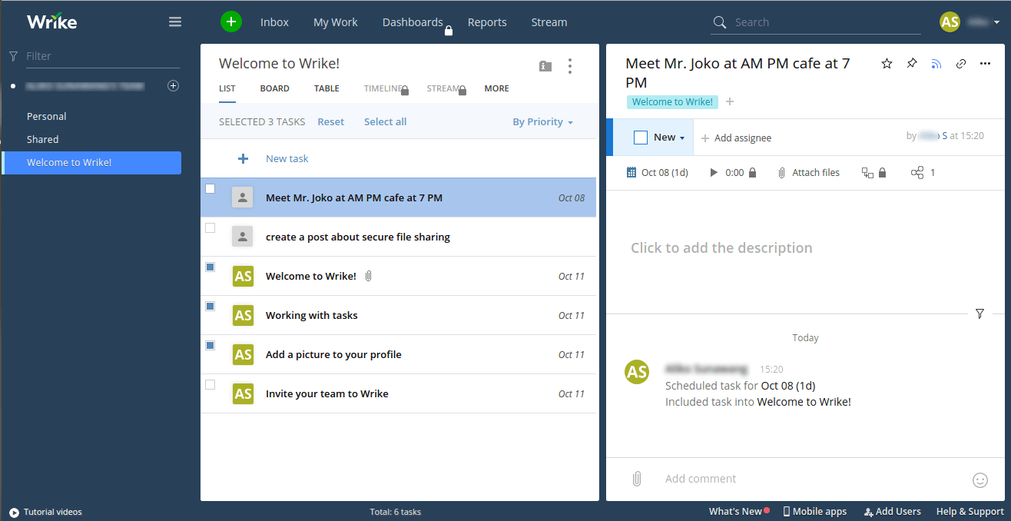Uncheck the Working with tasks checkbox
1011x521 pixels.
(x=210, y=306)
